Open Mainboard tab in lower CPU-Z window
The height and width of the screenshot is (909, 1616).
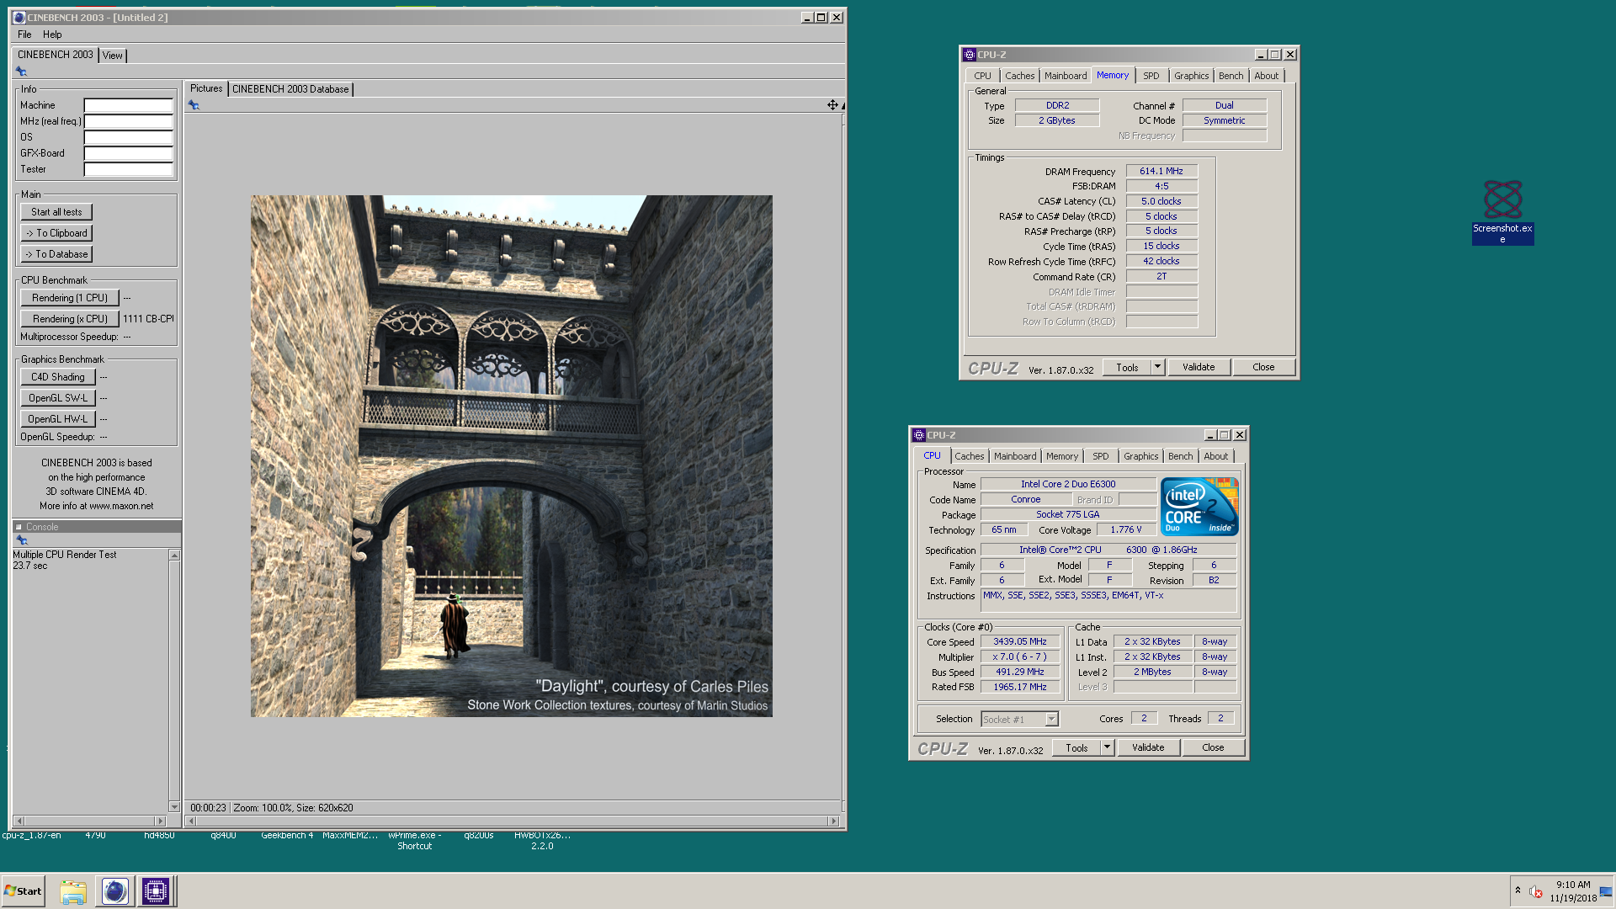(x=1015, y=456)
